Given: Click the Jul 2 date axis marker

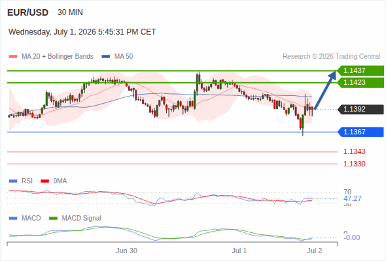Looking at the screenshot, I should pyautogui.click(x=315, y=251).
